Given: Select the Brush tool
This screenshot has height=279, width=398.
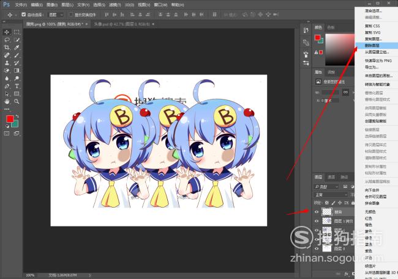Looking at the screenshot, I should pos(17,55).
